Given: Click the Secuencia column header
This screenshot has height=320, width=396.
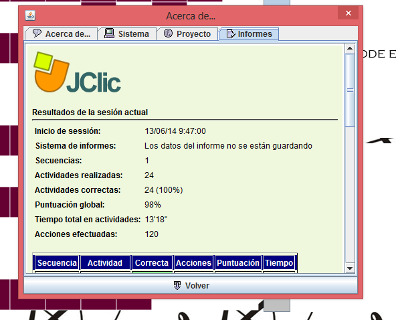Looking at the screenshot, I should (57, 263).
